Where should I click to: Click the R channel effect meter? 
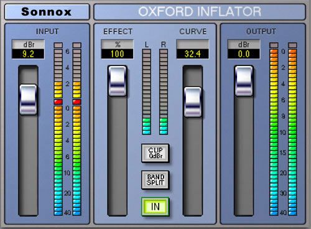[x=164, y=92]
